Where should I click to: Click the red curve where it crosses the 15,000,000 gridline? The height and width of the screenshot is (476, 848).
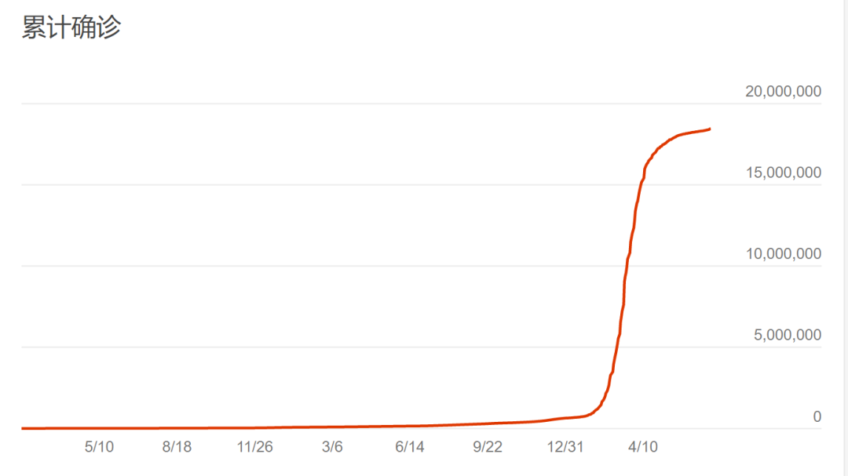[642, 184]
